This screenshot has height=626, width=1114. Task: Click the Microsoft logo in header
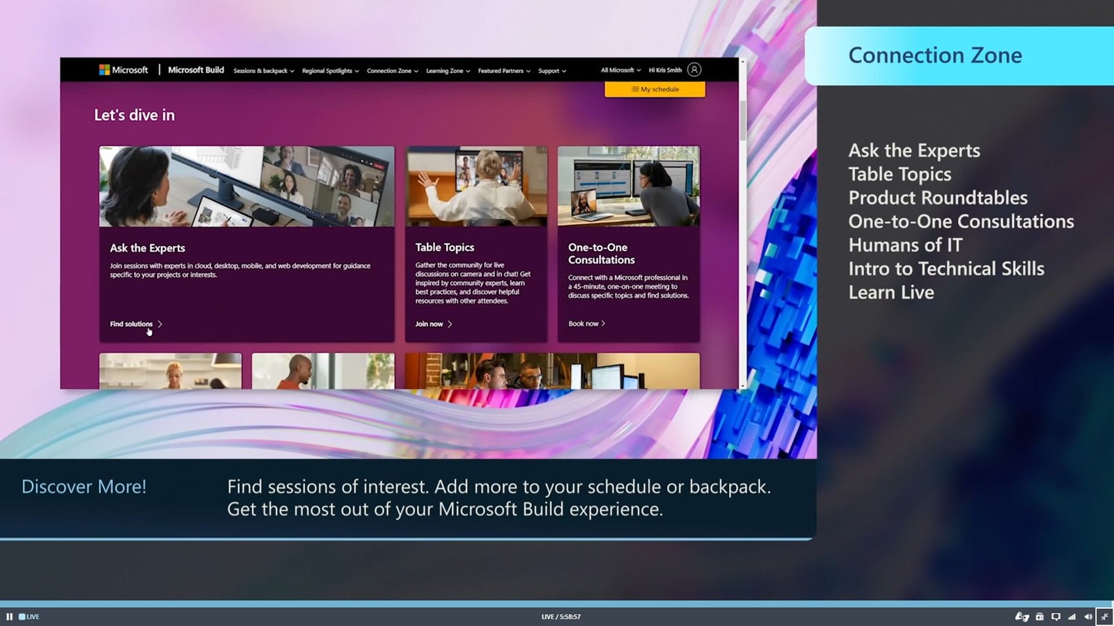124,70
